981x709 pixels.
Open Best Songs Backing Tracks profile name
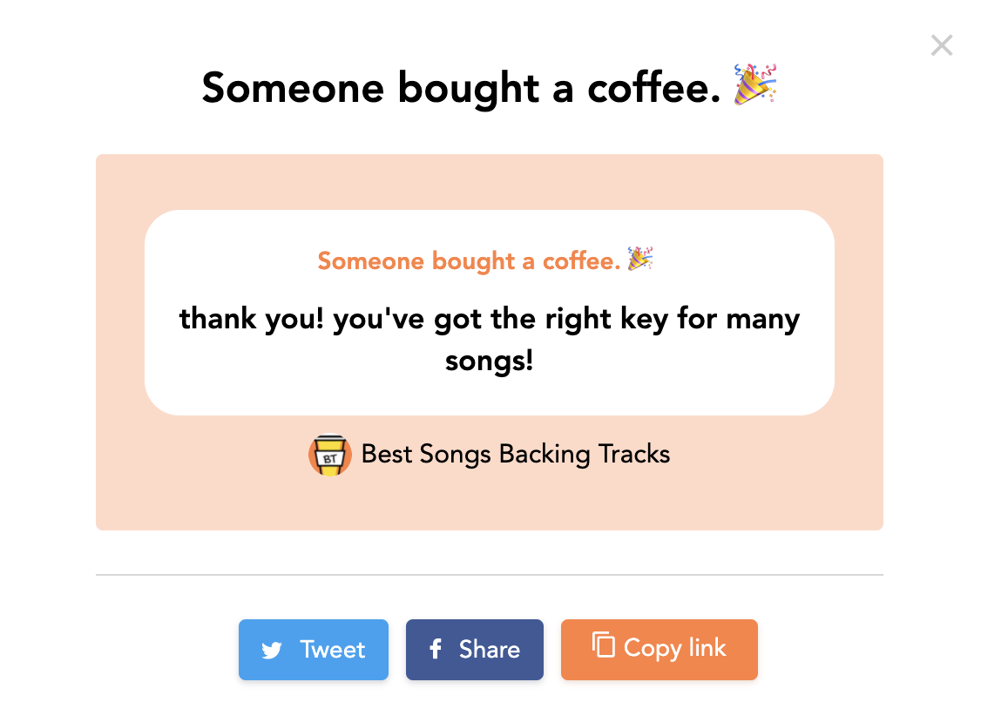[516, 454]
